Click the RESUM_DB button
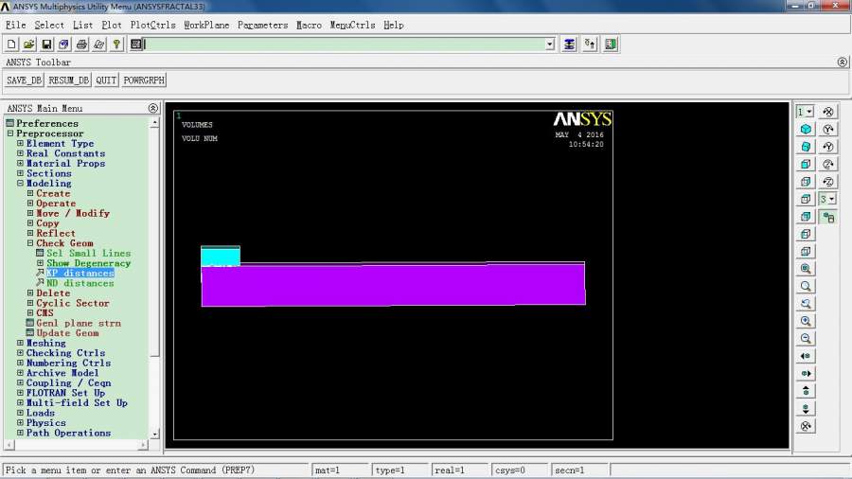 click(68, 80)
